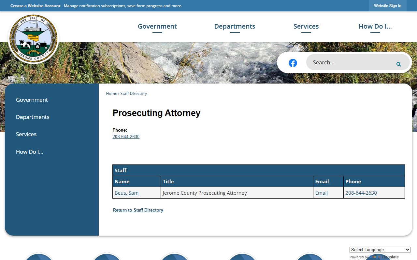Open the Government top menu

(157, 26)
